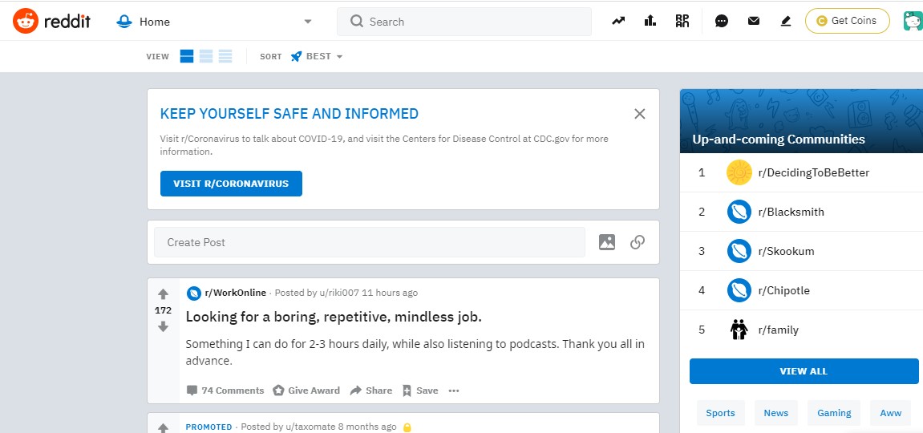The height and width of the screenshot is (433, 923).
Task: Click the Create Post text field
Action: (370, 242)
